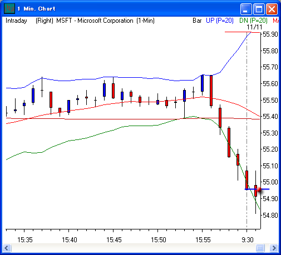Click the horizontal scrollbar thumb
The image size is (281, 255).
point(260,248)
